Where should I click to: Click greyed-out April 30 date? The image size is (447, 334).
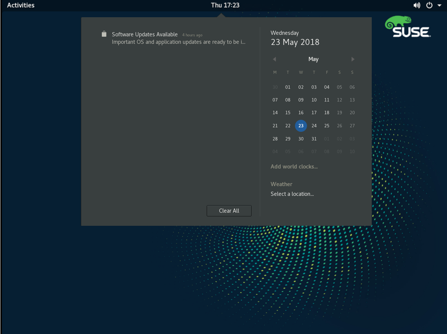point(275,87)
